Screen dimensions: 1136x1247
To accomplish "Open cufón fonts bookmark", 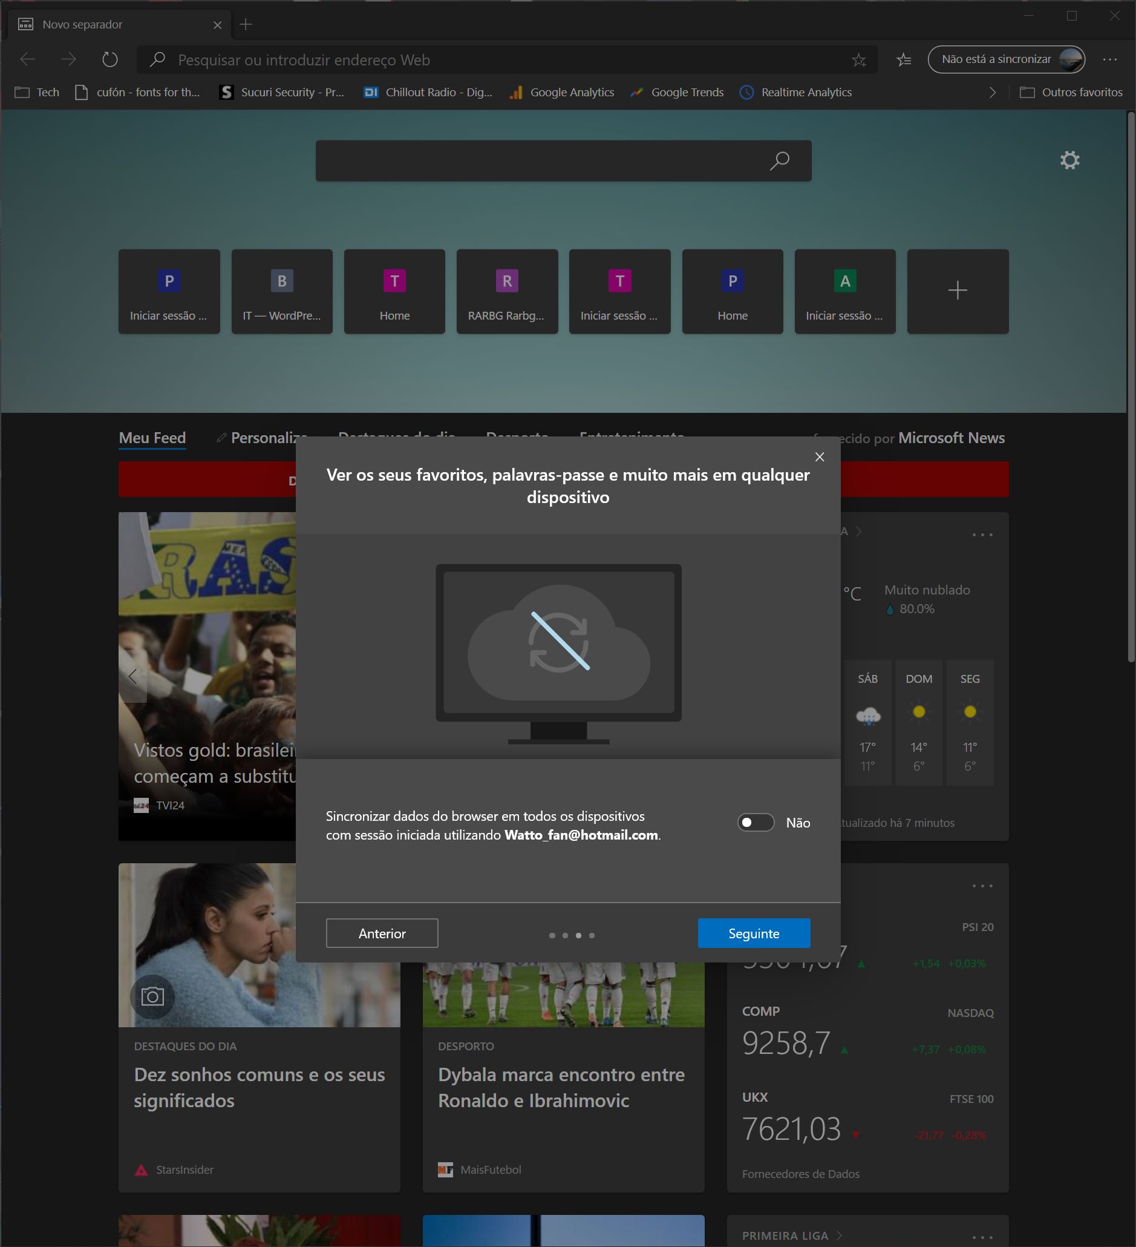I will point(137,92).
